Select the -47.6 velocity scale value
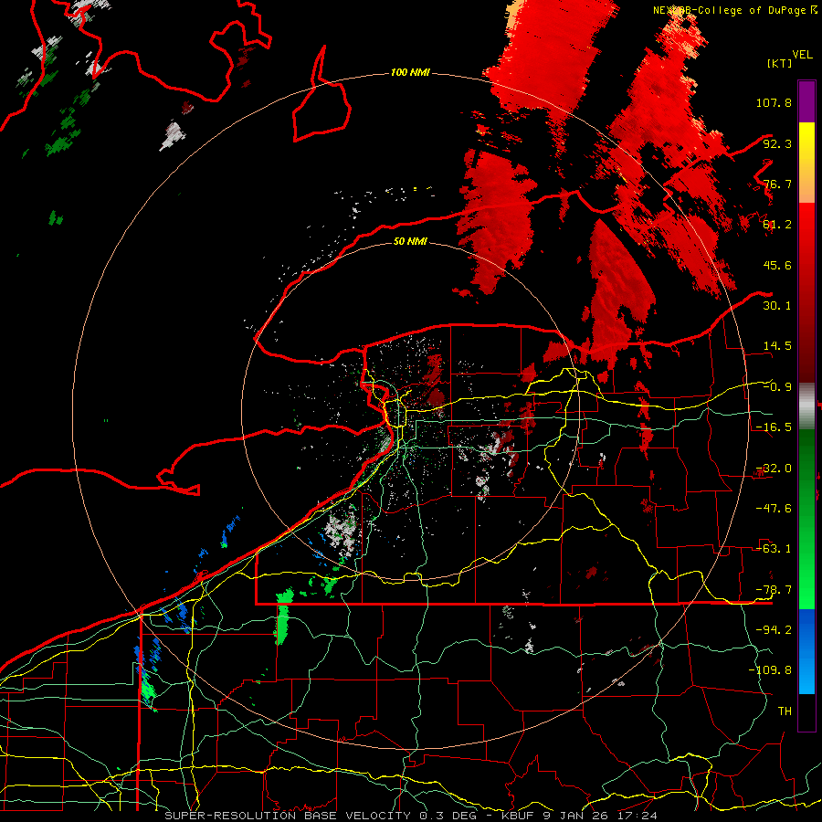 (x=774, y=509)
